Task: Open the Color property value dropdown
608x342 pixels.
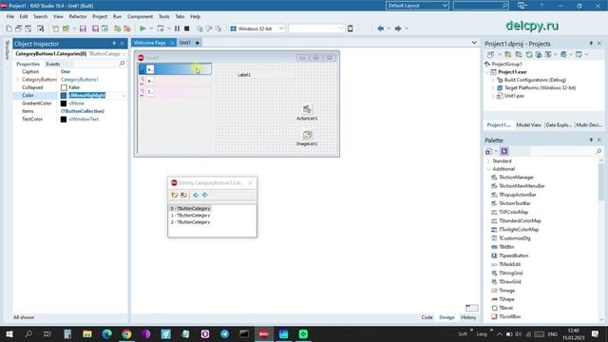Action: (123, 95)
